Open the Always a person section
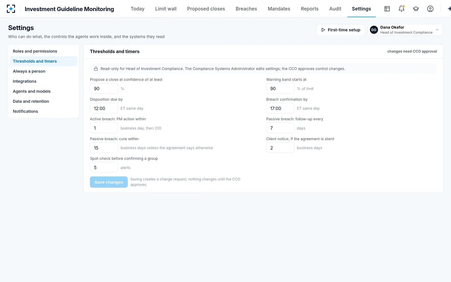This screenshot has height=282, width=451. click(44, 71)
